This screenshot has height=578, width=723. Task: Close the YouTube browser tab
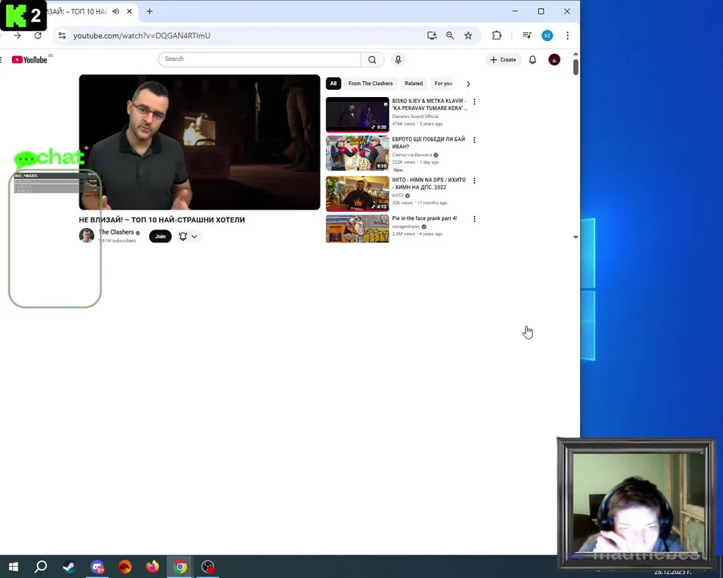[129, 11]
